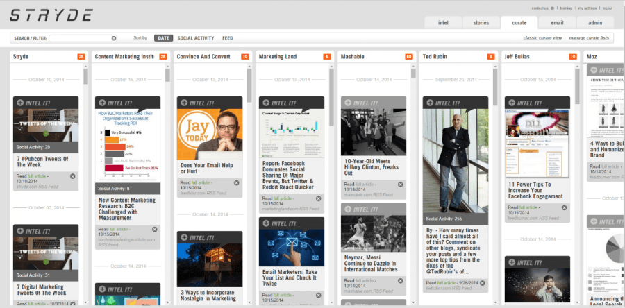The image size is (625, 308).
Task: Open the treehouse photo thumbnail
Action: pos(210,266)
